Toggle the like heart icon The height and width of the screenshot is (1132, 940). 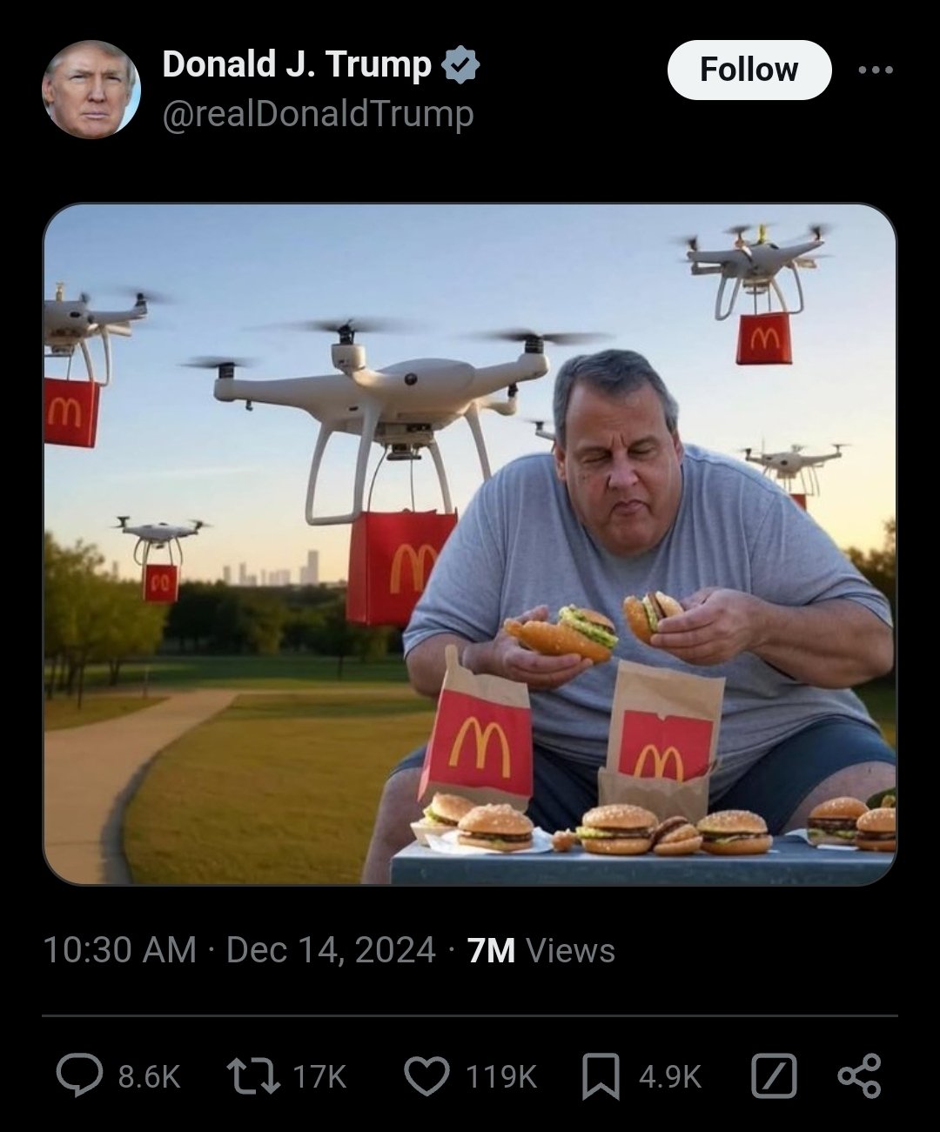(428, 1076)
